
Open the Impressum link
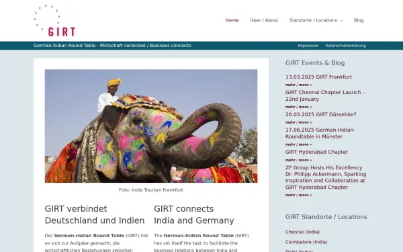(x=308, y=46)
